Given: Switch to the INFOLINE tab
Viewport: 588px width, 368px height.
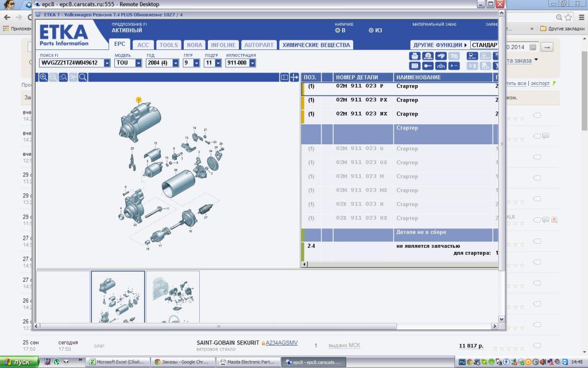Looking at the screenshot, I should click(x=223, y=45).
